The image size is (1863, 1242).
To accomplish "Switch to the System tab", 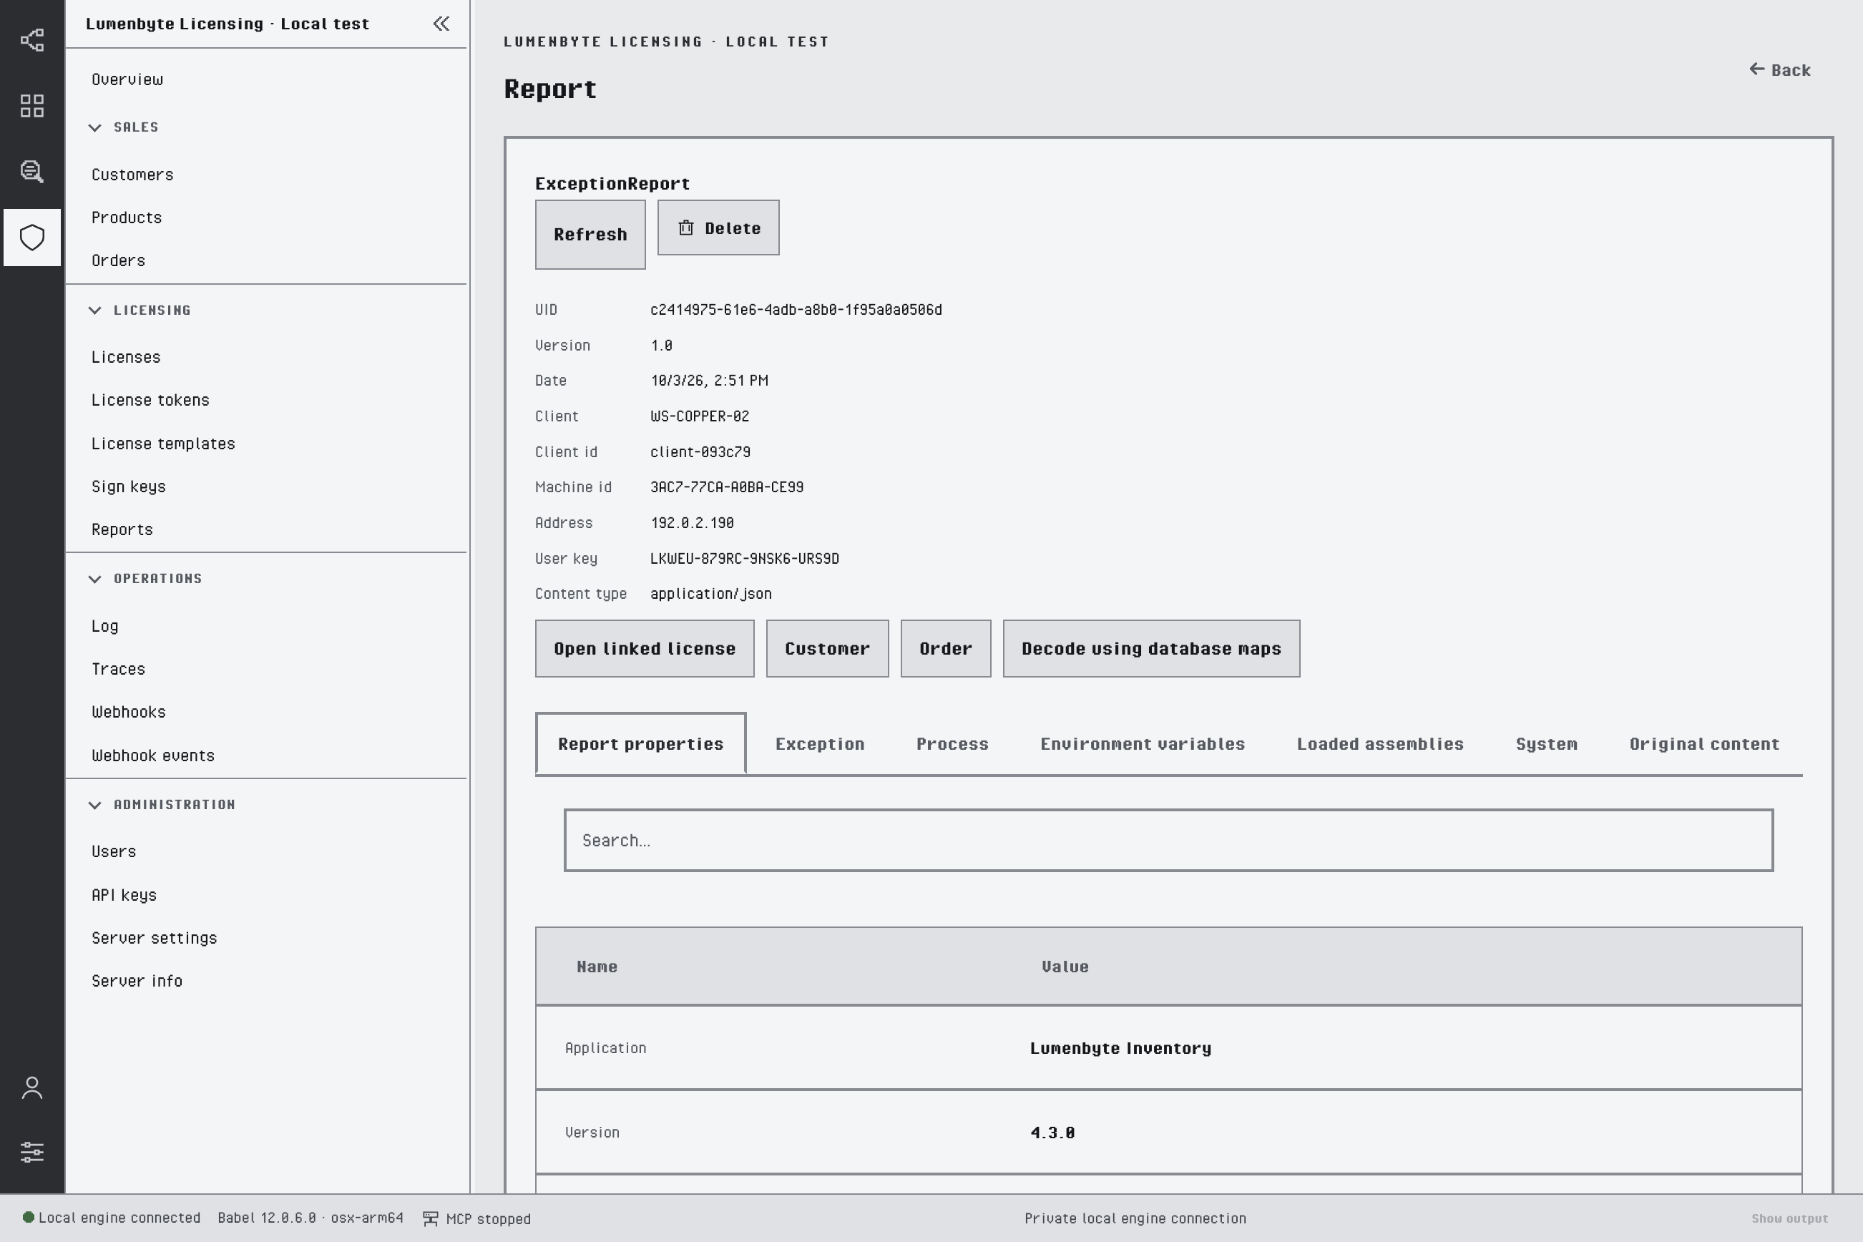I will click(x=1546, y=744).
